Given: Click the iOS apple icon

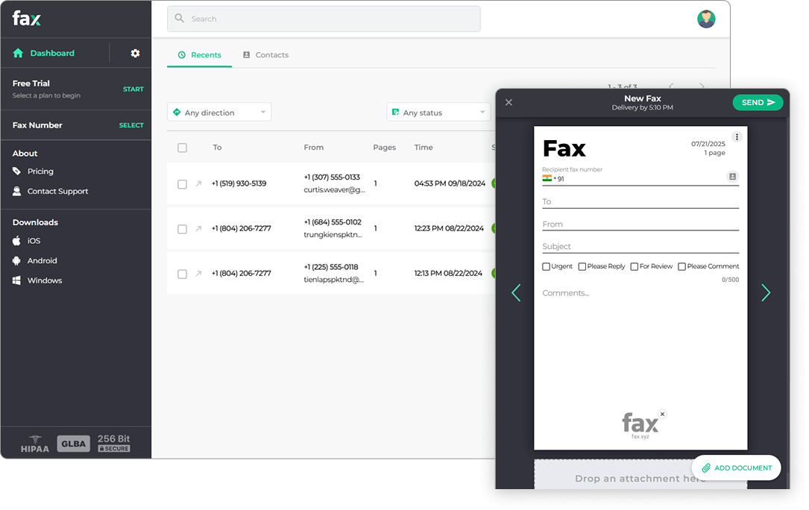Looking at the screenshot, I should click(16, 241).
